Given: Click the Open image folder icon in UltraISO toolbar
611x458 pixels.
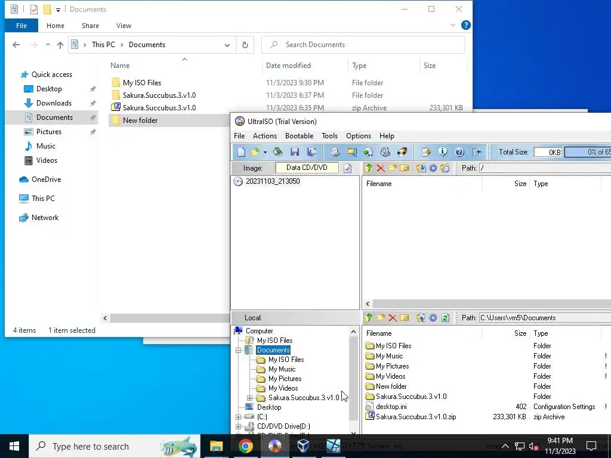Looking at the screenshot, I should [255, 152].
